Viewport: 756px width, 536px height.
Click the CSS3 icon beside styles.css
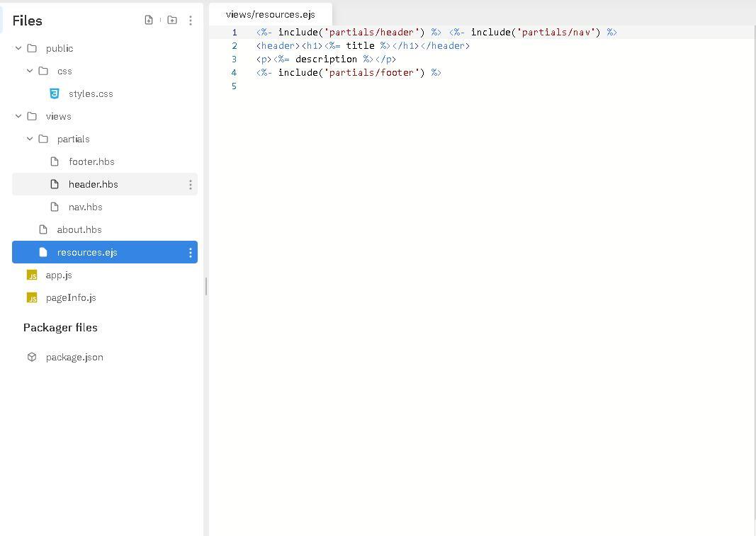[x=55, y=93]
